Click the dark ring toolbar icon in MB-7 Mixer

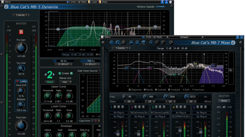[124, 42]
